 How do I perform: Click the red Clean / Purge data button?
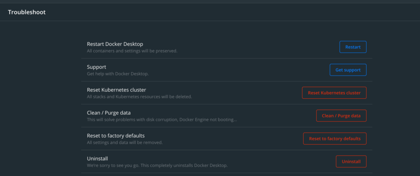(x=341, y=116)
